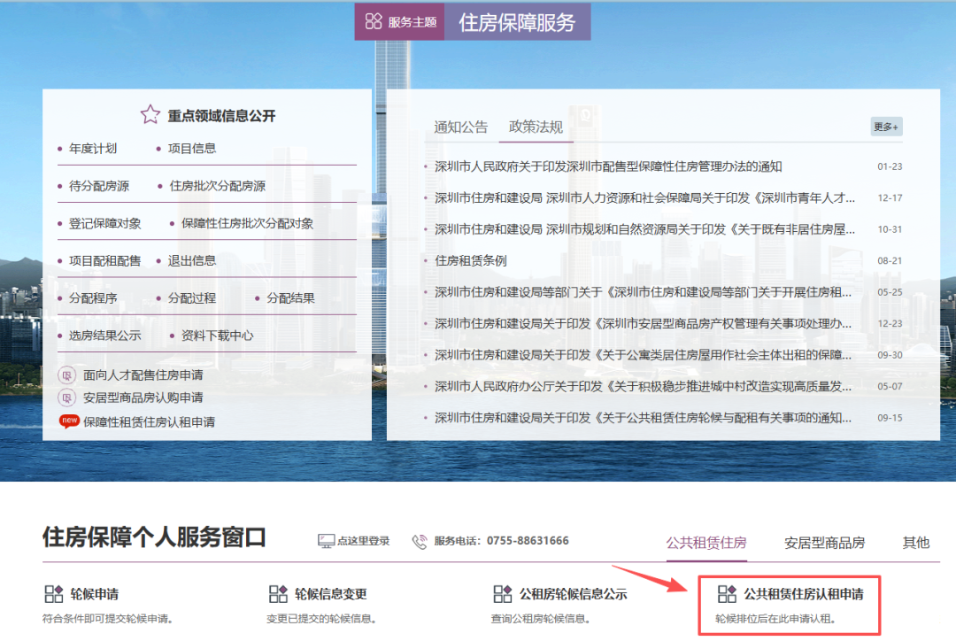The width and height of the screenshot is (956, 641).
Task: Open the 年度计划 link
Action: pyautogui.click(x=93, y=148)
